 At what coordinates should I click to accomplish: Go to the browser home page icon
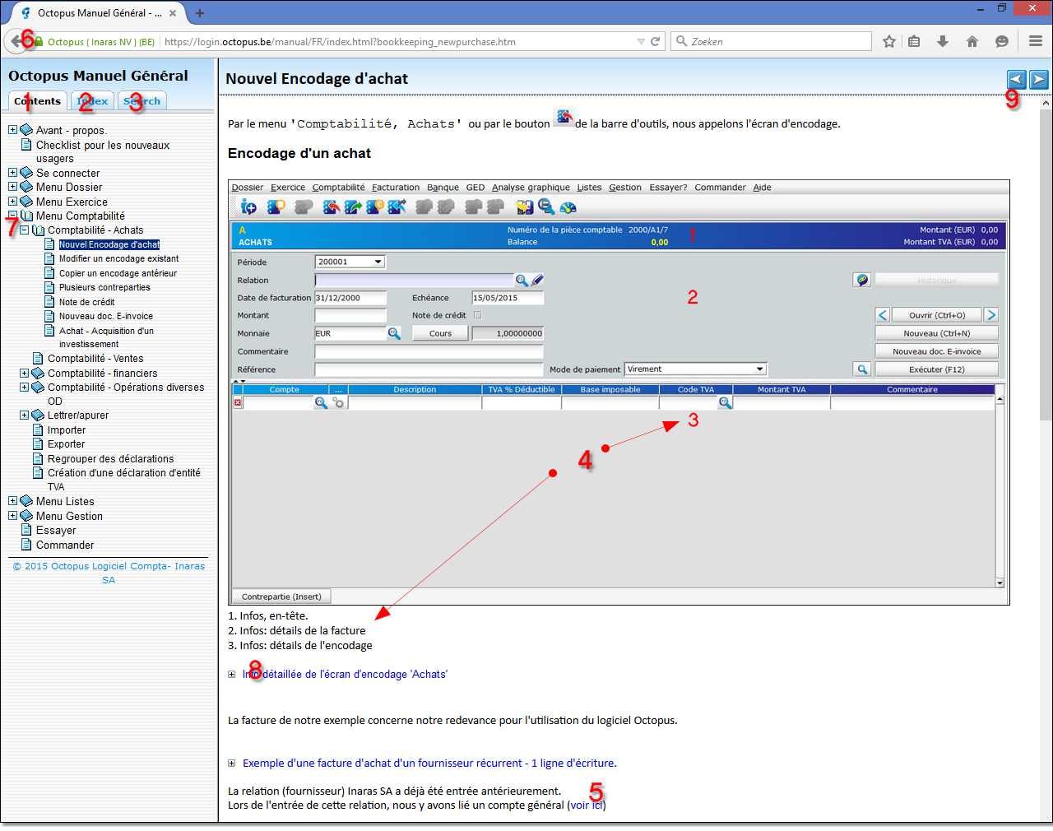click(x=972, y=41)
